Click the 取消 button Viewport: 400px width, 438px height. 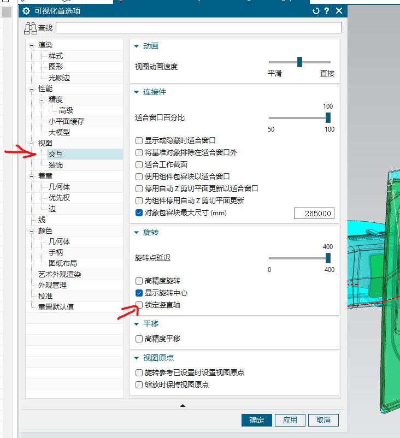323,420
